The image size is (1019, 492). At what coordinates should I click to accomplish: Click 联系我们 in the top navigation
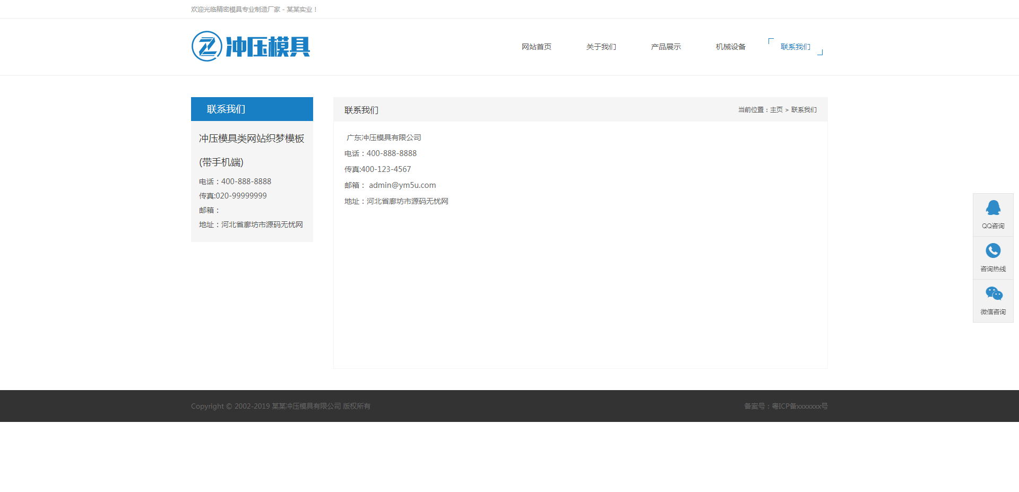pyautogui.click(x=795, y=47)
